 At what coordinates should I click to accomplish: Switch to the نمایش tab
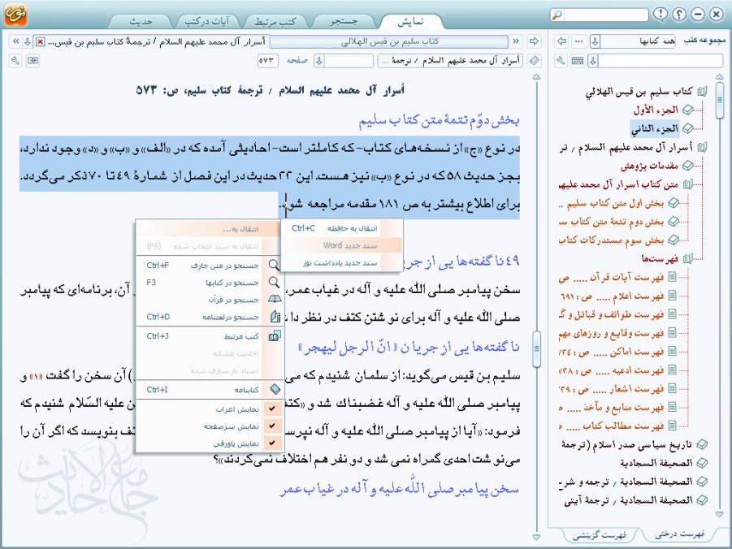(410, 21)
